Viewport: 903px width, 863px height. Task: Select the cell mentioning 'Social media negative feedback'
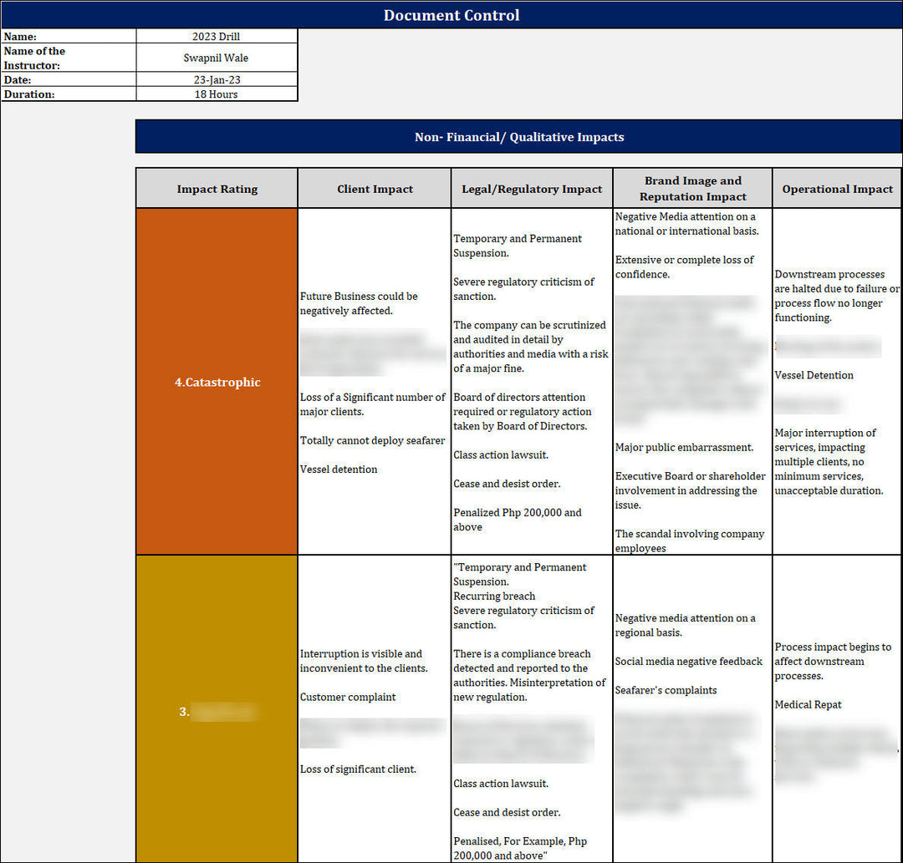692,662
